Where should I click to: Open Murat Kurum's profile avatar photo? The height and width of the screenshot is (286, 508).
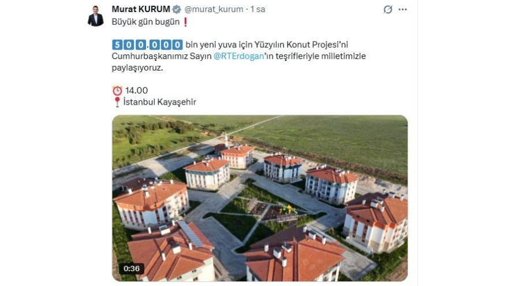[x=96, y=16]
